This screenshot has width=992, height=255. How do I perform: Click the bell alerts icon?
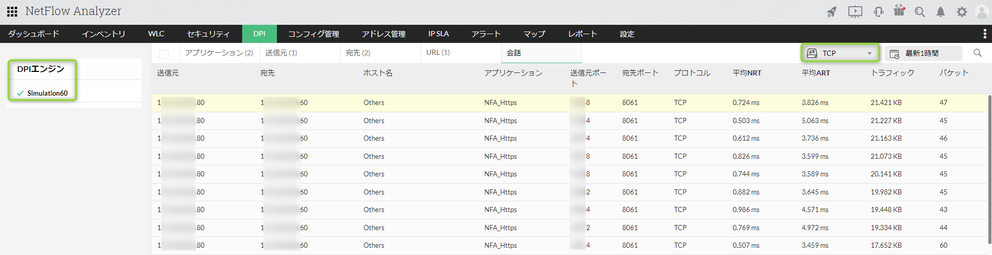click(941, 12)
